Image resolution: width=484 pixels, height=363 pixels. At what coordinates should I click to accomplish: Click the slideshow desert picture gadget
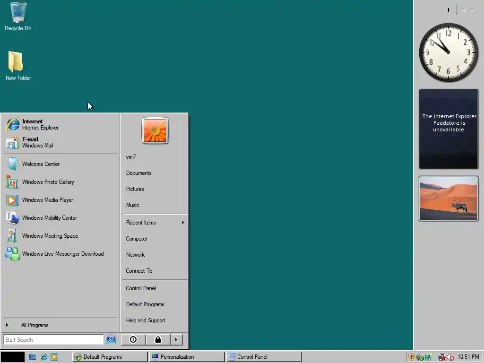(x=449, y=199)
